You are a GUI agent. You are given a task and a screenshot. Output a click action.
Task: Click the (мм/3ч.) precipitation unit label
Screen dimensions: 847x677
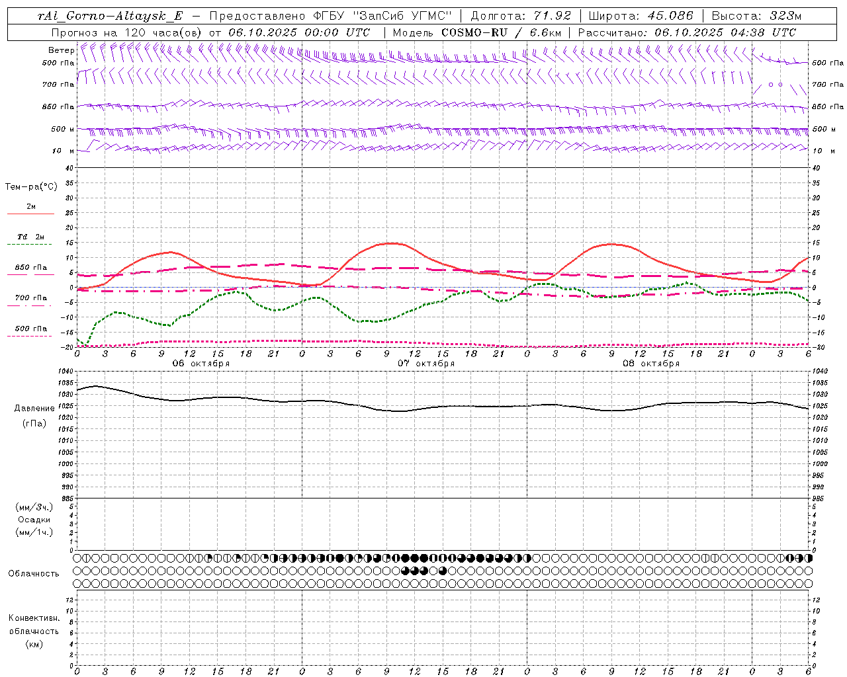(34, 507)
